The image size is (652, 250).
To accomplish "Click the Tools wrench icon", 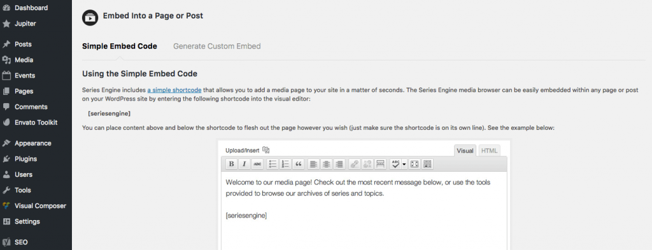I will [x=6, y=190].
